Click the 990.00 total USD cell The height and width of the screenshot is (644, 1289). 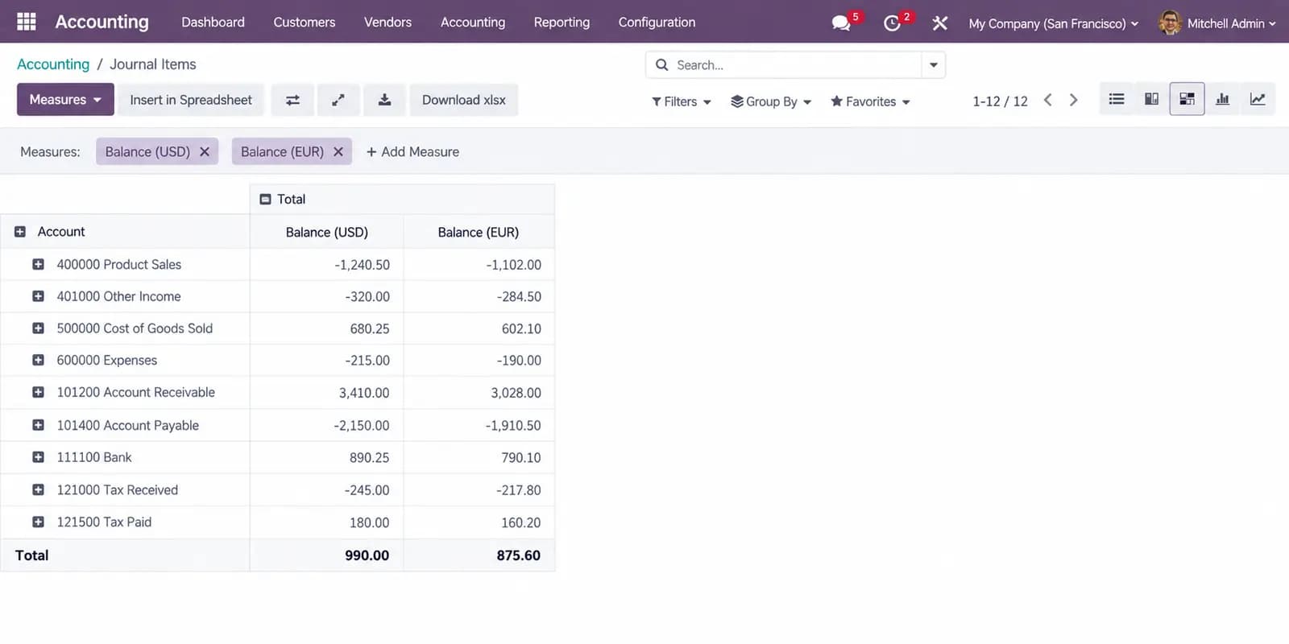click(x=326, y=555)
